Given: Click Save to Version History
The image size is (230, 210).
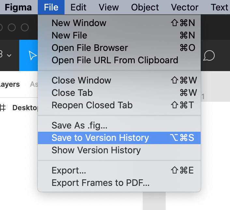Looking at the screenshot, I should pos(100,138).
